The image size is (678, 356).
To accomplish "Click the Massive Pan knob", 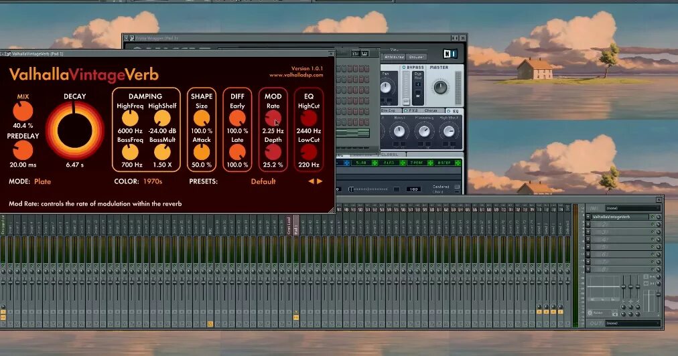I will 386,88.
